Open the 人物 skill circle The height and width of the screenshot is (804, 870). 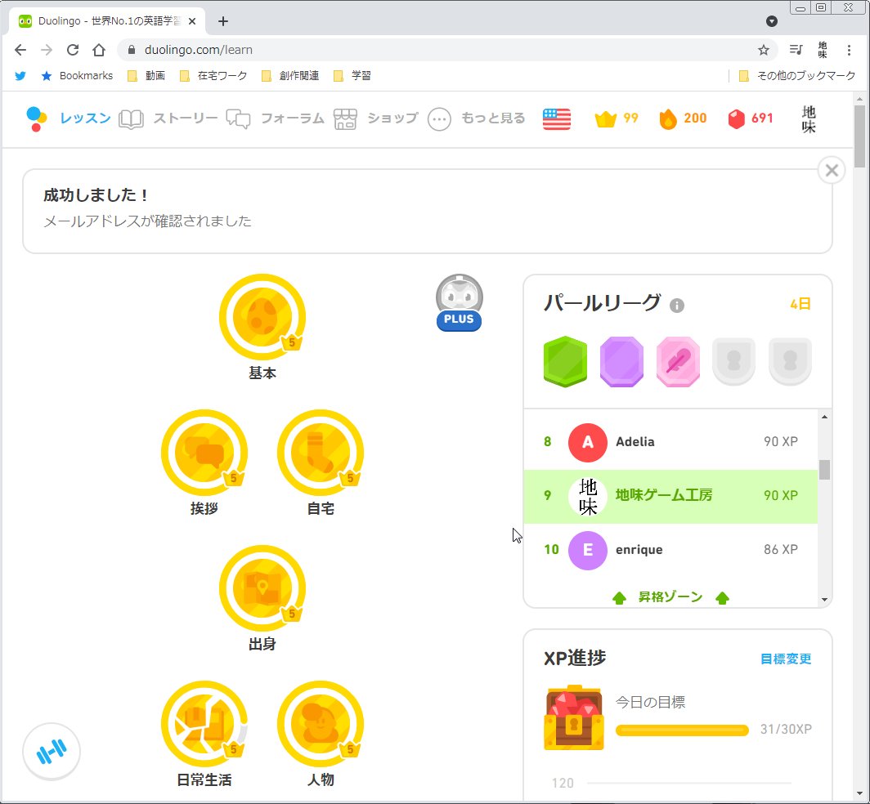coord(321,724)
